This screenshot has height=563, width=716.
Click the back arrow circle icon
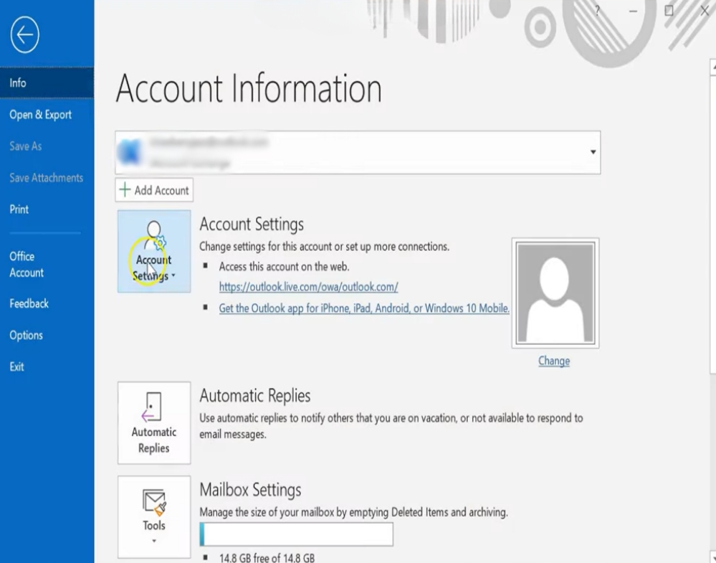tap(24, 34)
